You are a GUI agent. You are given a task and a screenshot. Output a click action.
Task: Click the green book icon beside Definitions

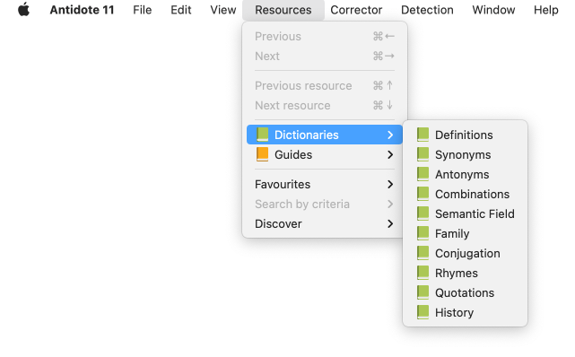pos(423,135)
